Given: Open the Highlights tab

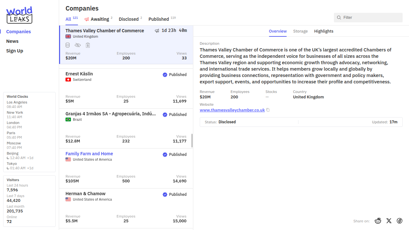Looking at the screenshot, I should (x=323, y=31).
